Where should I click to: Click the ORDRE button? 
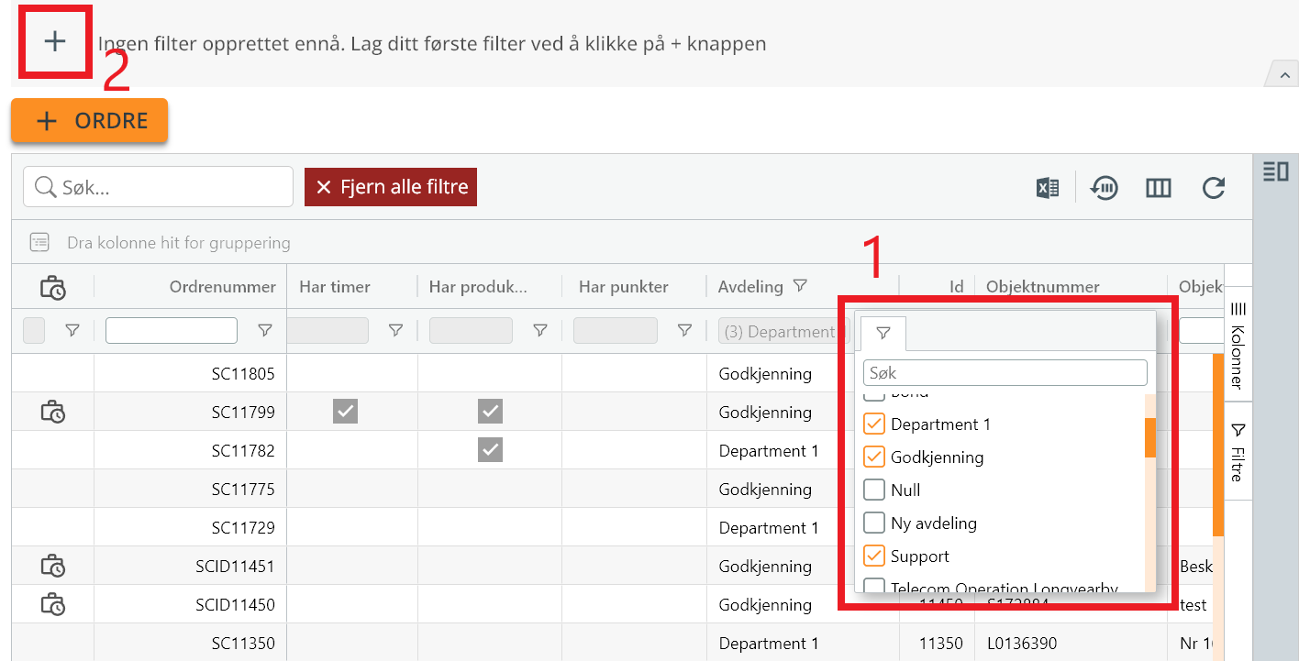90,121
